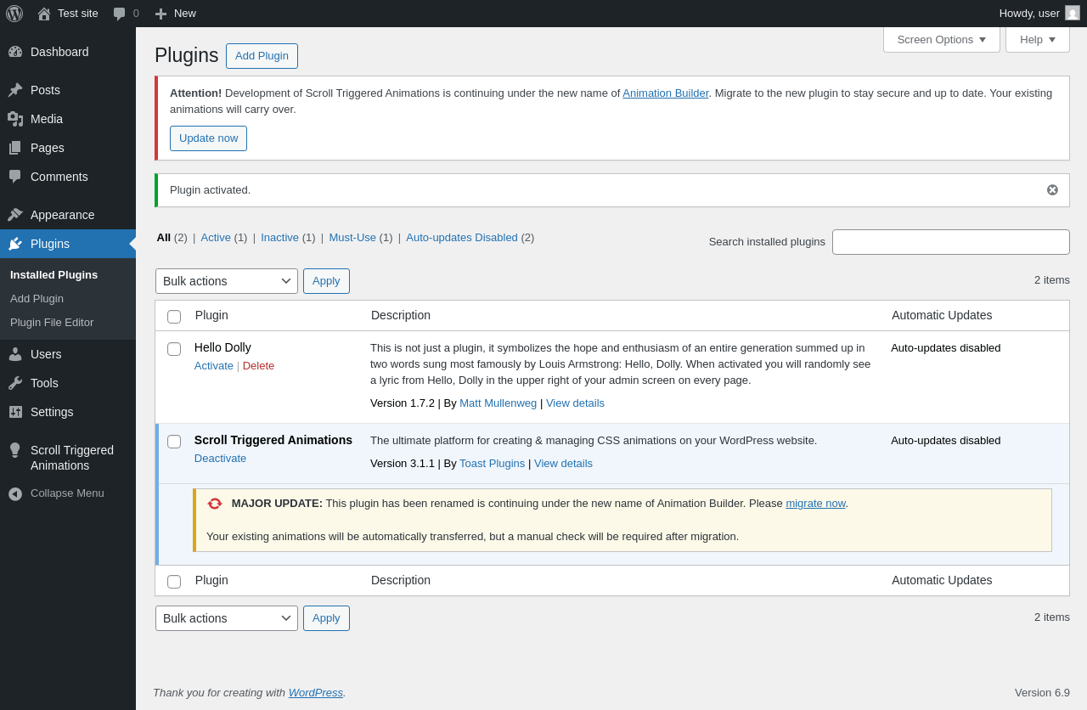Toggle the select-all checkbox in table header
The image size is (1087, 710).
174,317
